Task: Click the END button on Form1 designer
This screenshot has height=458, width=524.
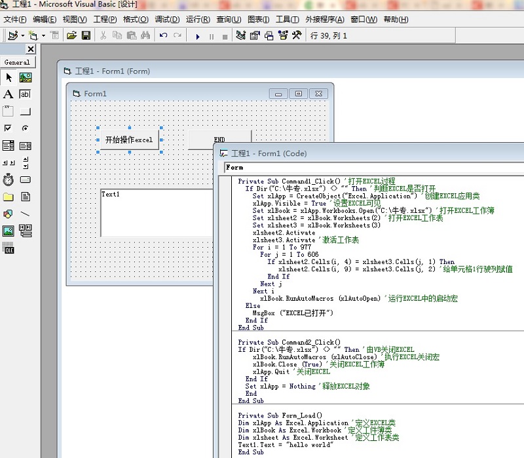Action: [x=219, y=140]
